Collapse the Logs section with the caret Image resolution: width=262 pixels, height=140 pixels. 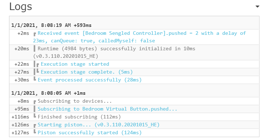click(257, 7)
